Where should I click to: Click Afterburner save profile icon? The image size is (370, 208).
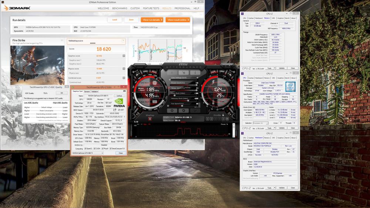[x=227, y=119]
